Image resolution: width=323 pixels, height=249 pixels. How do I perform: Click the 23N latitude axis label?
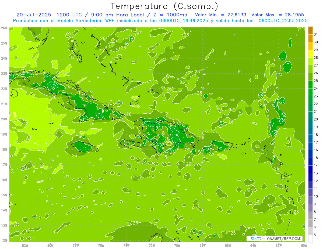coord(4,73)
